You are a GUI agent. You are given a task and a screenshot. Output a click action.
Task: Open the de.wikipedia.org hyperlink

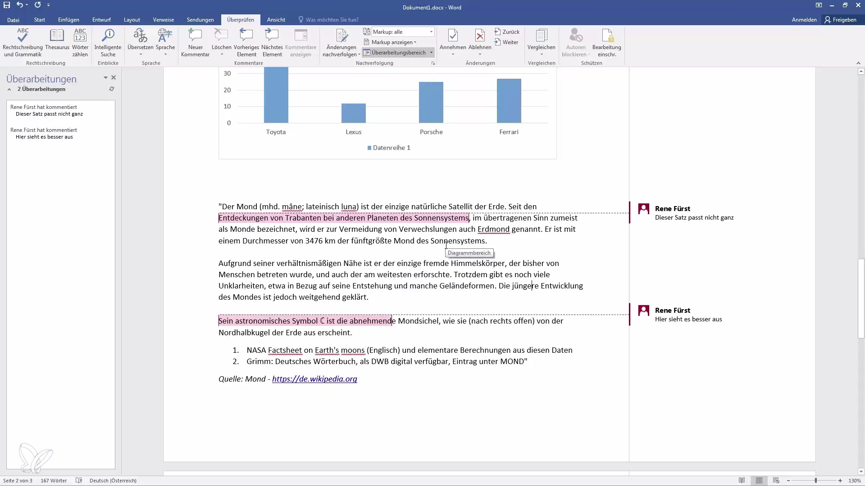point(314,379)
